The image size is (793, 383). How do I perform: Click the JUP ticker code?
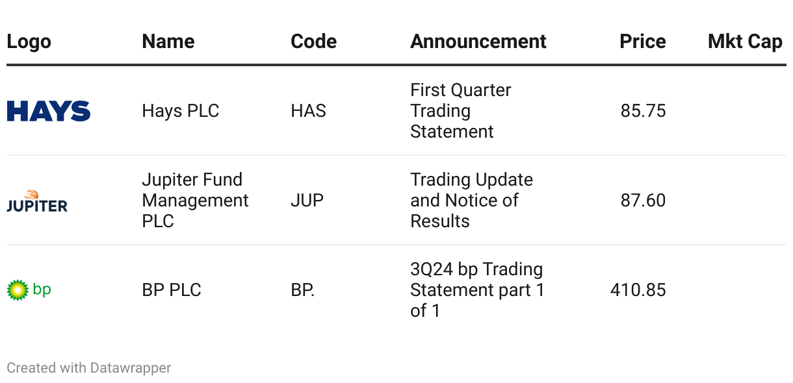click(307, 201)
